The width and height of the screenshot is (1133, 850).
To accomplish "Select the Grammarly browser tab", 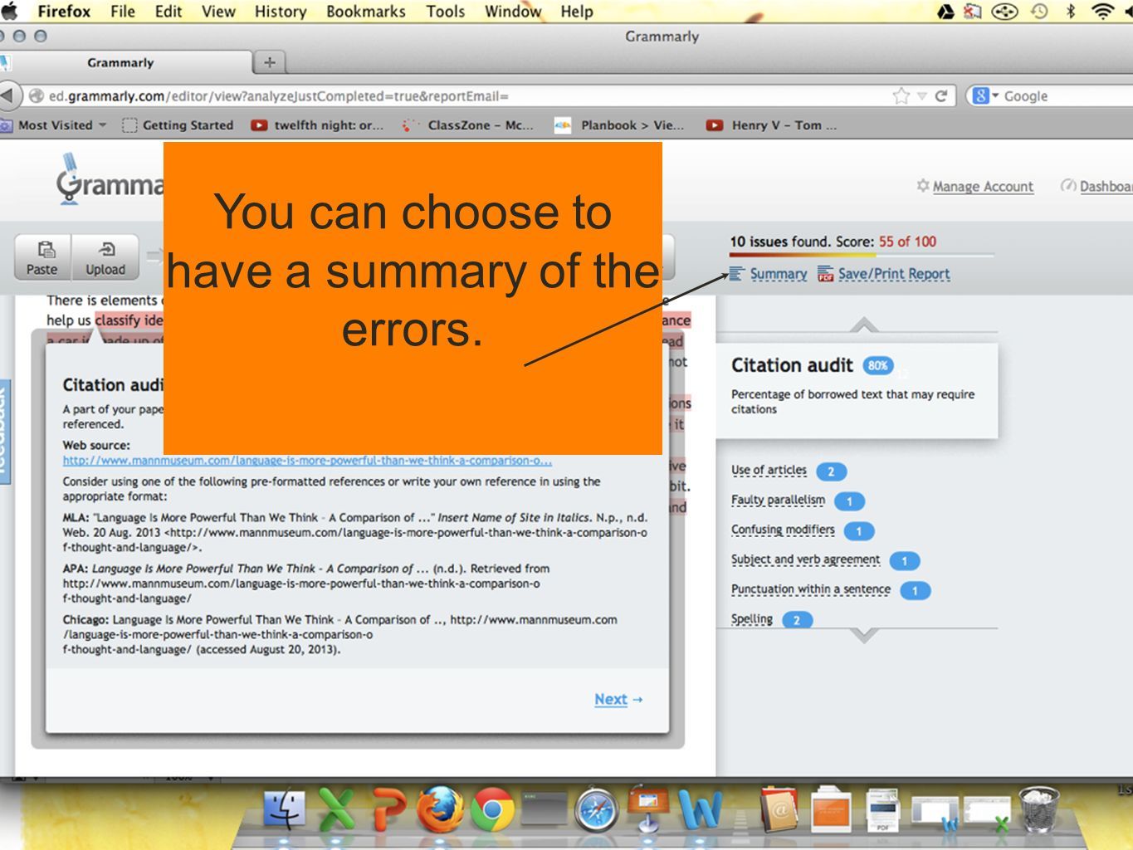I will (x=121, y=62).
